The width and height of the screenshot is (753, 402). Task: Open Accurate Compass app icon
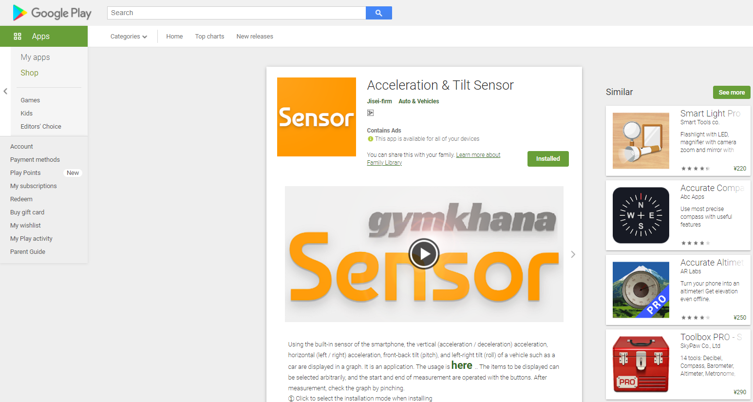[641, 215]
